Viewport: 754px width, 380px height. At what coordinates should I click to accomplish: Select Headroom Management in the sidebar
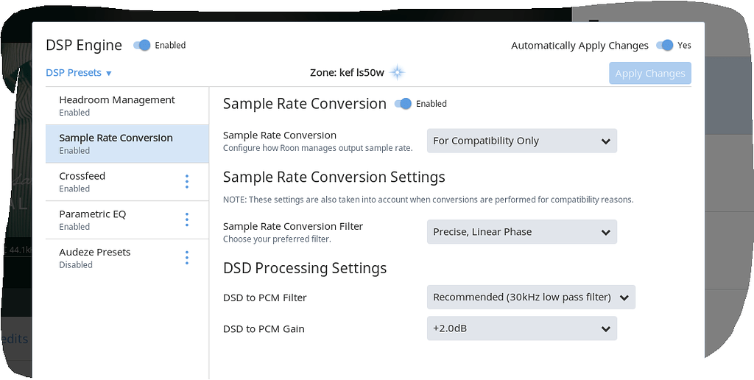point(117,105)
